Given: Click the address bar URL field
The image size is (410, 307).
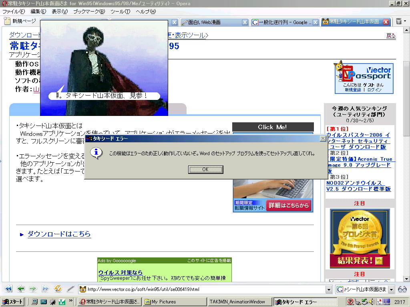Looking at the screenshot, I should click(204, 289).
